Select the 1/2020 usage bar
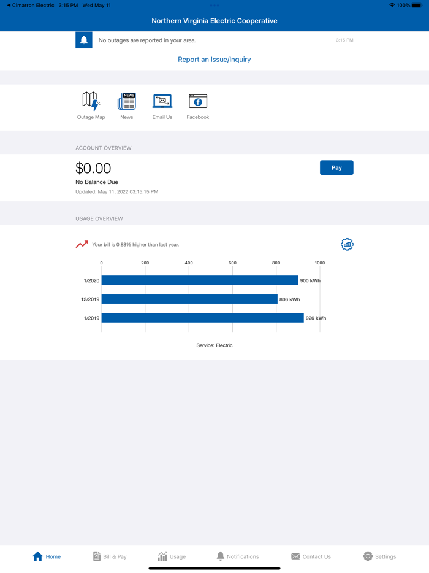Image resolution: width=429 pixels, height=573 pixels. pyautogui.click(x=200, y=280)
